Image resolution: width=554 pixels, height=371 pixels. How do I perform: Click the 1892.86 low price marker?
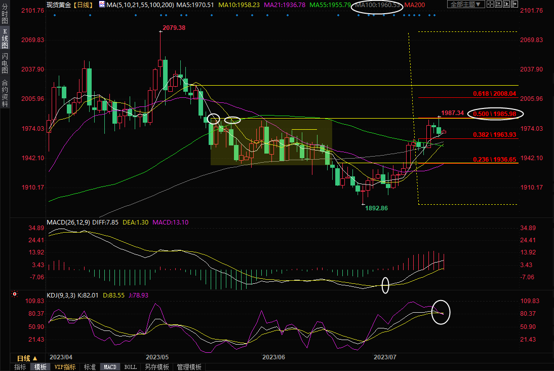point(376,208)
